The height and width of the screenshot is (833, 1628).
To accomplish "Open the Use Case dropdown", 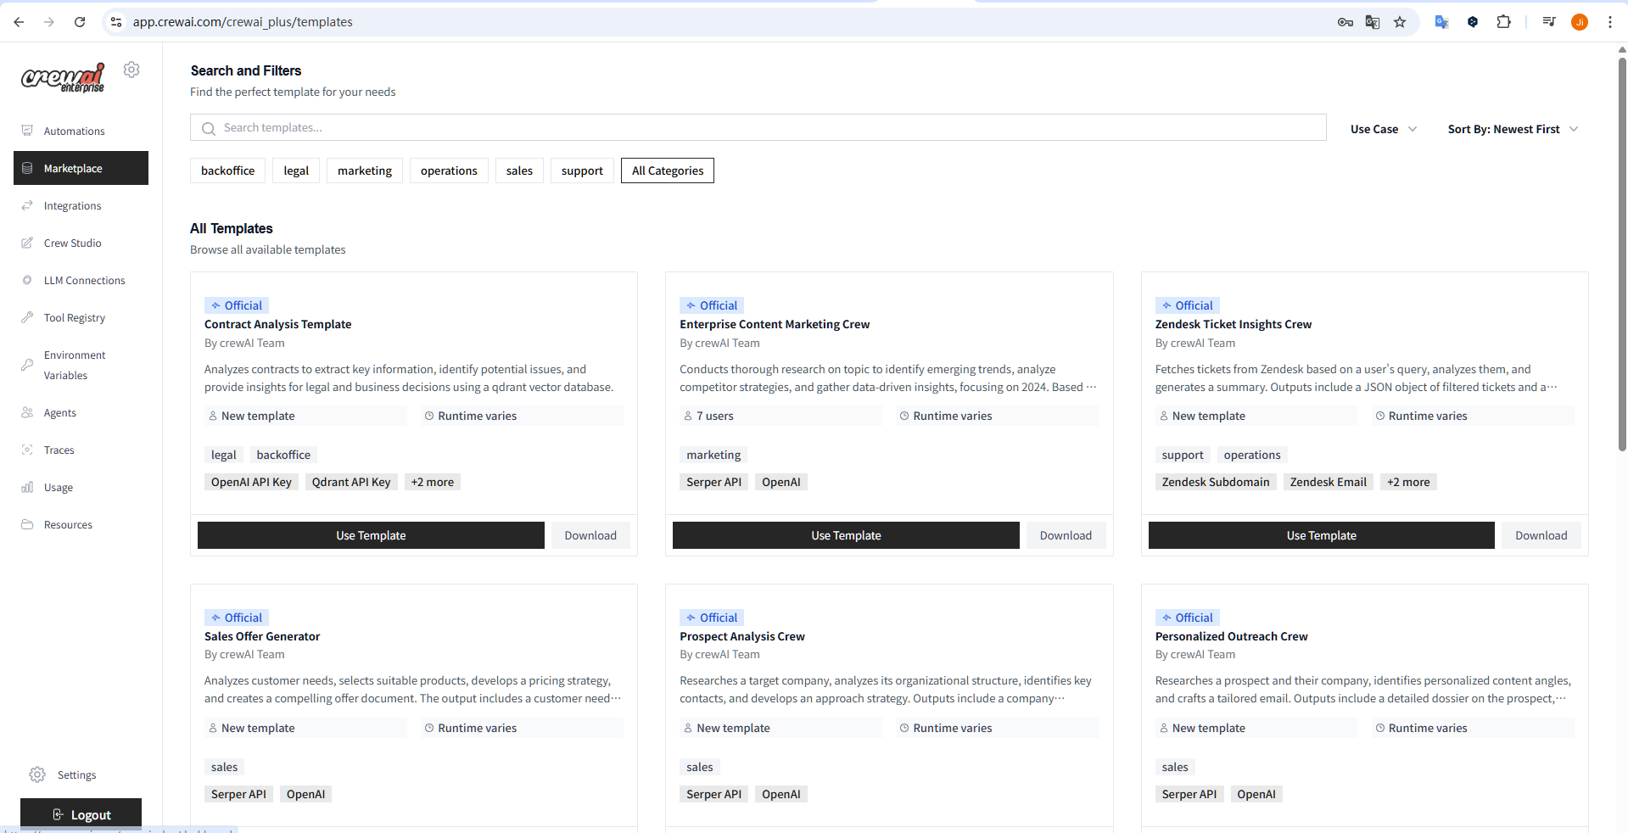I will (x=1384, y=129).
